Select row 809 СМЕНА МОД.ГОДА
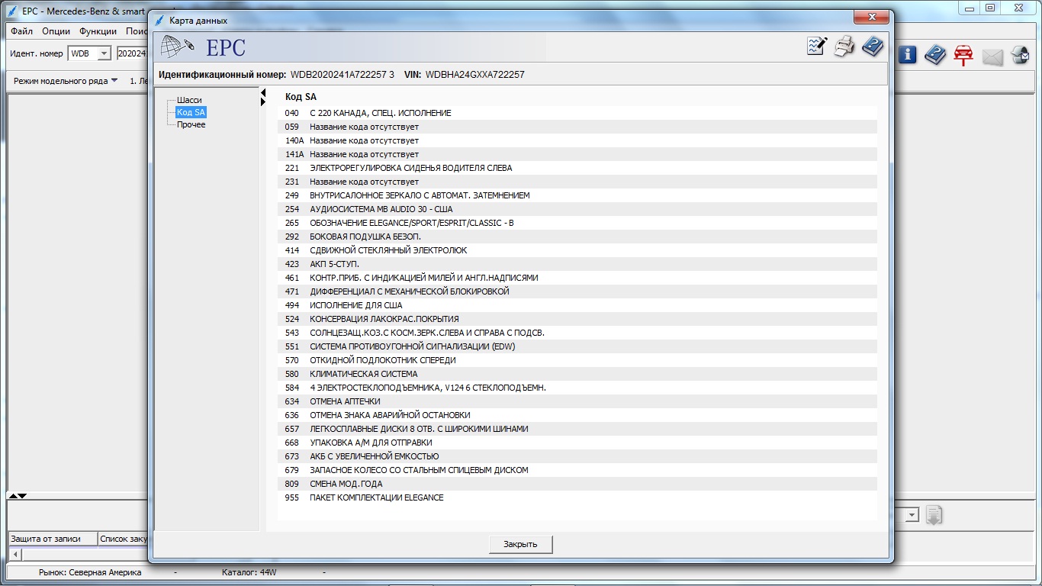Screen dimensions: 1042x586 [x=577, y=484]
